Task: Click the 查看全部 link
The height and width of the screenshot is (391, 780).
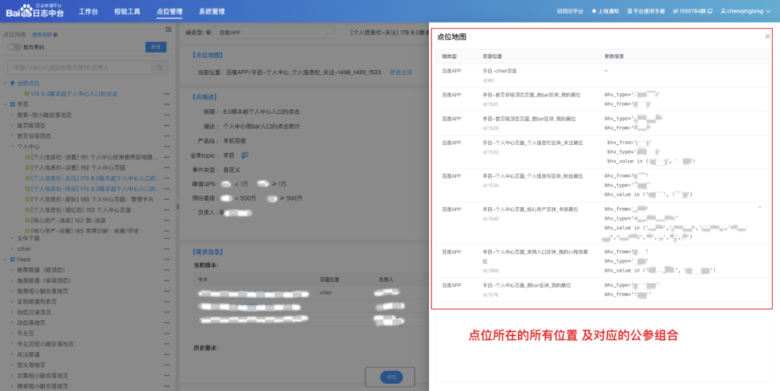Action: (x=401, y=72)
